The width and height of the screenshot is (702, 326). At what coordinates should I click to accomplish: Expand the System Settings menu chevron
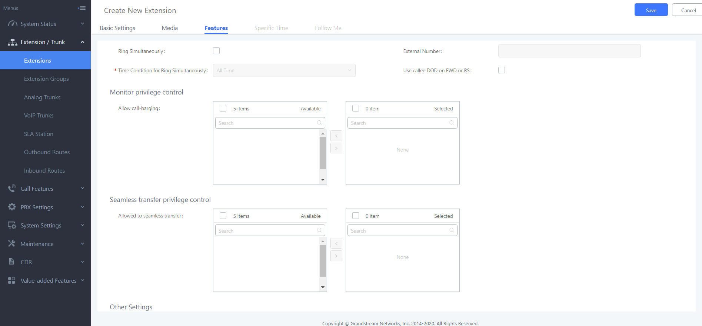pyautogui.click(x=82, y=225)
